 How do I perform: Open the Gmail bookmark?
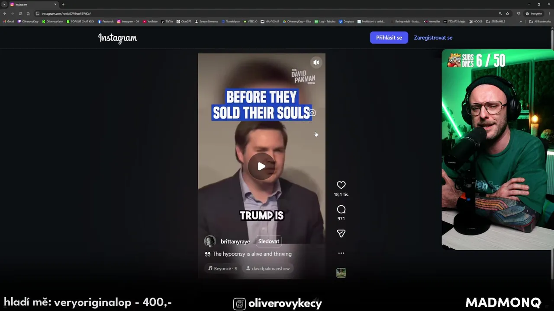click(x=9, y=21)
